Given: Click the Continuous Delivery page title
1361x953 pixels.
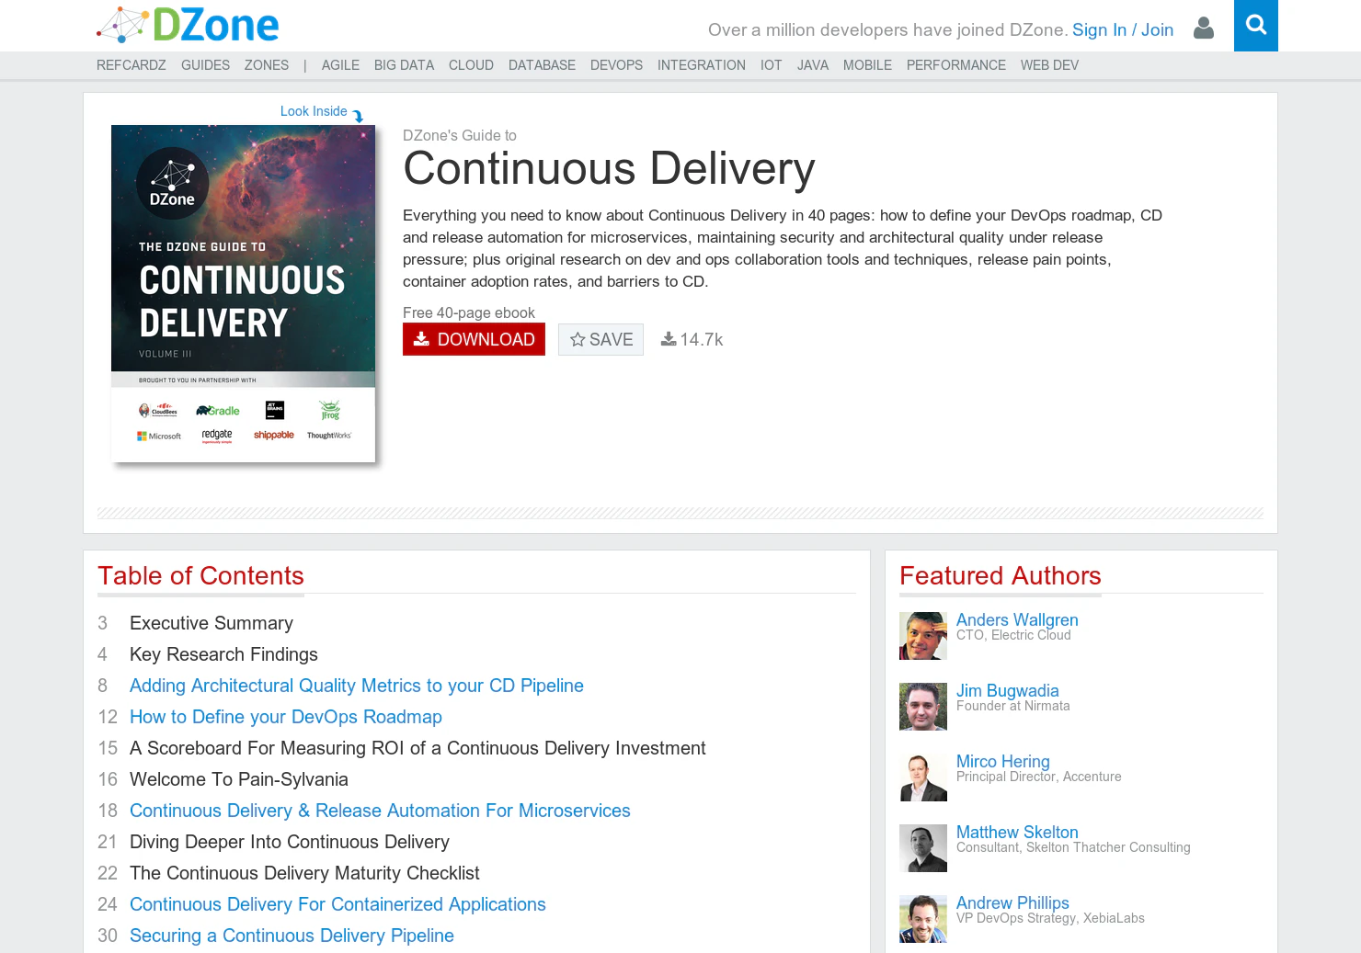Looking at the screenshot, I should pos(609,169).
